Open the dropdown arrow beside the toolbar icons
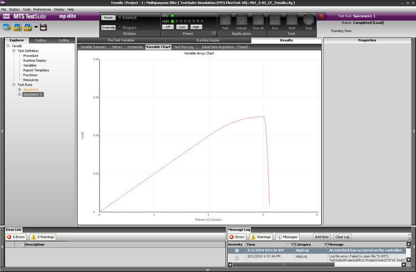Viewport: 416px width, 272px height. 36,28
